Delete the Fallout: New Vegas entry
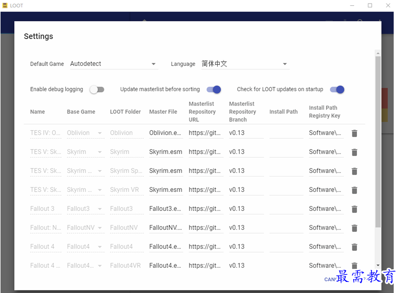 [x=354, y=228]
